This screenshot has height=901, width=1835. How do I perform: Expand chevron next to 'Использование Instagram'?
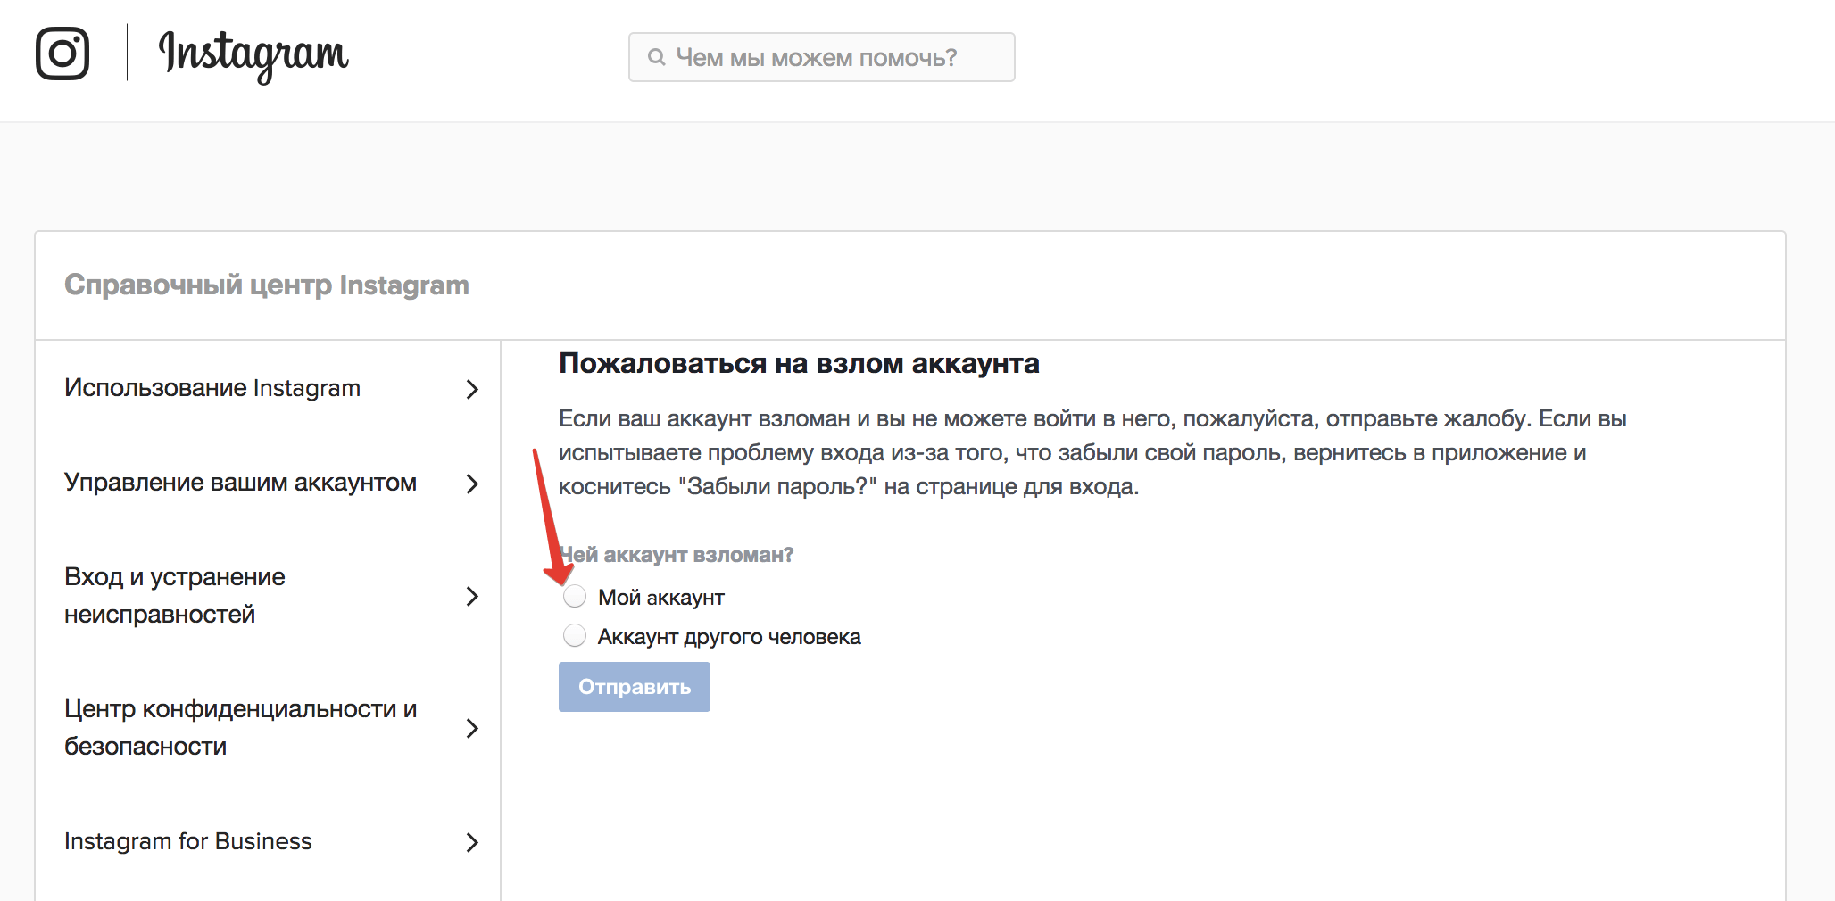click(472, 389)
